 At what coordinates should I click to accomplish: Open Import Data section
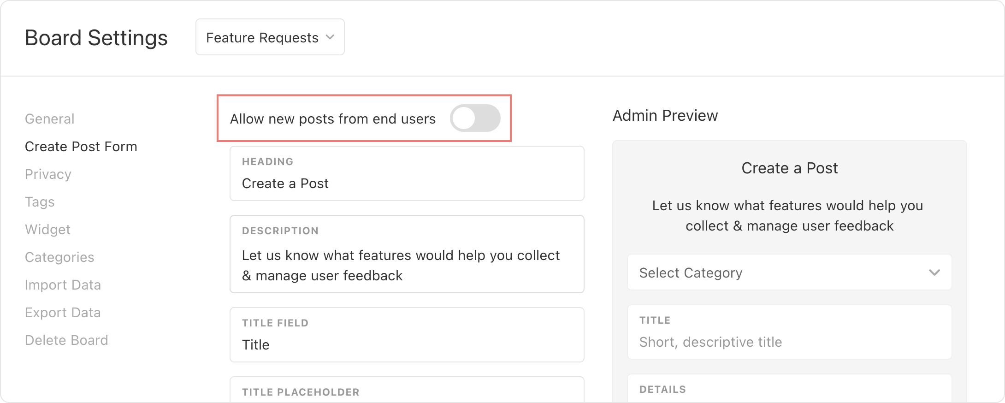tap(63, 285)
